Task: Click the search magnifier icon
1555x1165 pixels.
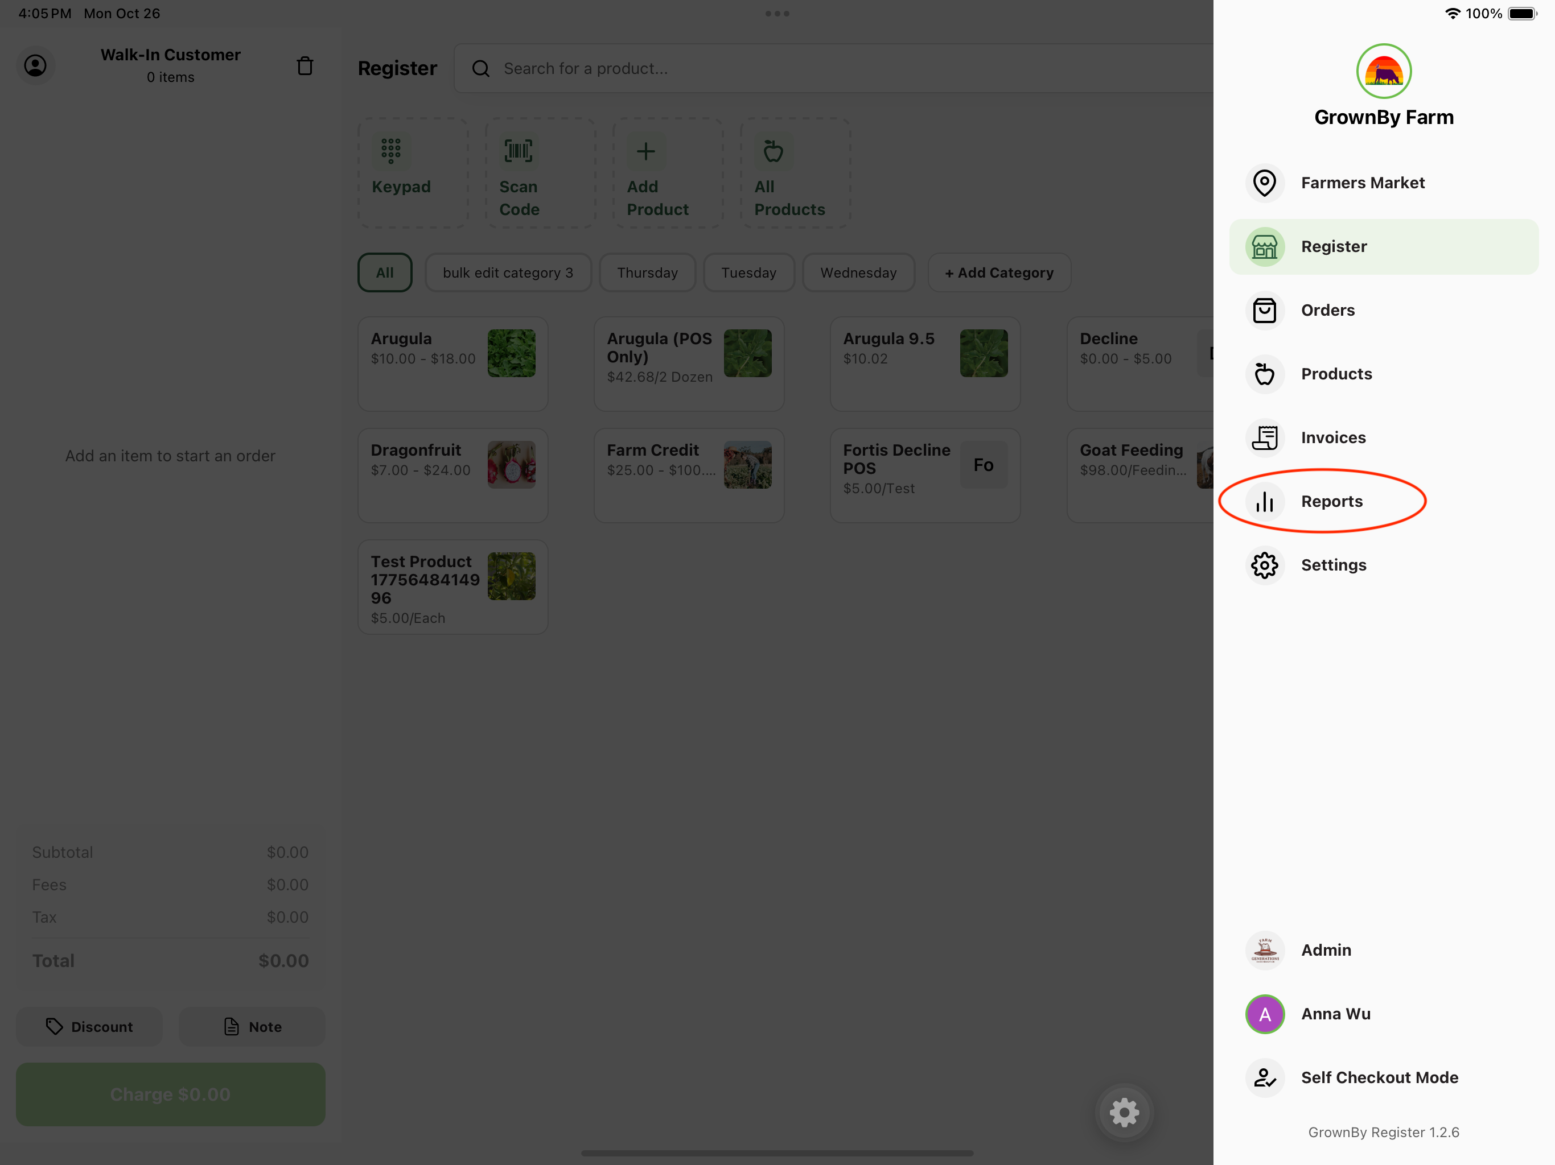Action: [481, 68]
